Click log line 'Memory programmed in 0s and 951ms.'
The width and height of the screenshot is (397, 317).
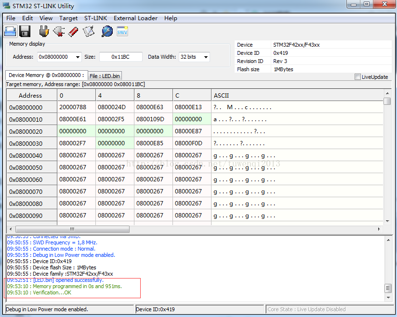pos(64,286)
